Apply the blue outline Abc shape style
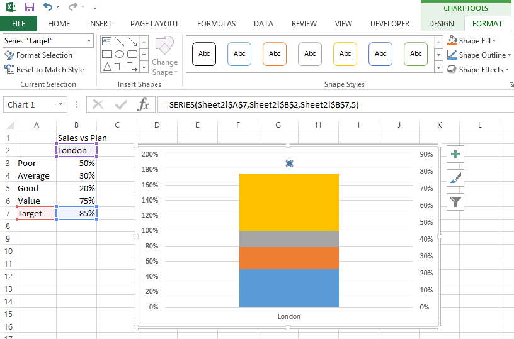514x339 pixels. tap(239, 54)
